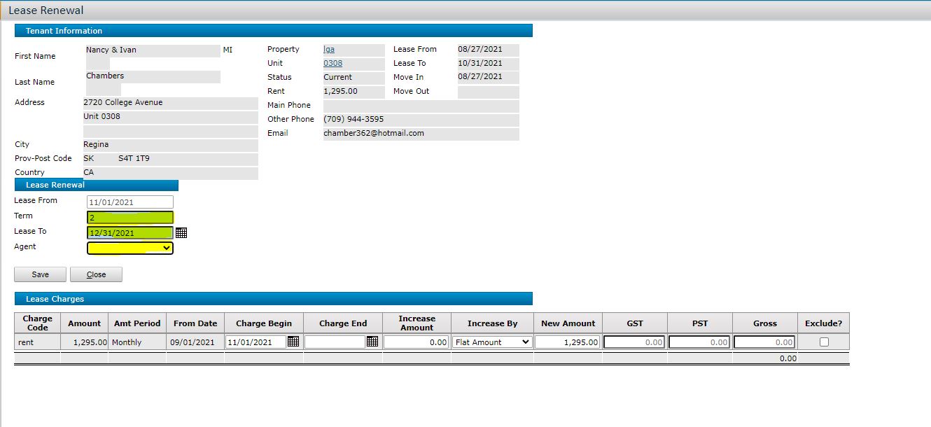Image resolution: width=931 pixels, height=427 pixels.
Task: Click the empty Charge End field
Action: 335,342
